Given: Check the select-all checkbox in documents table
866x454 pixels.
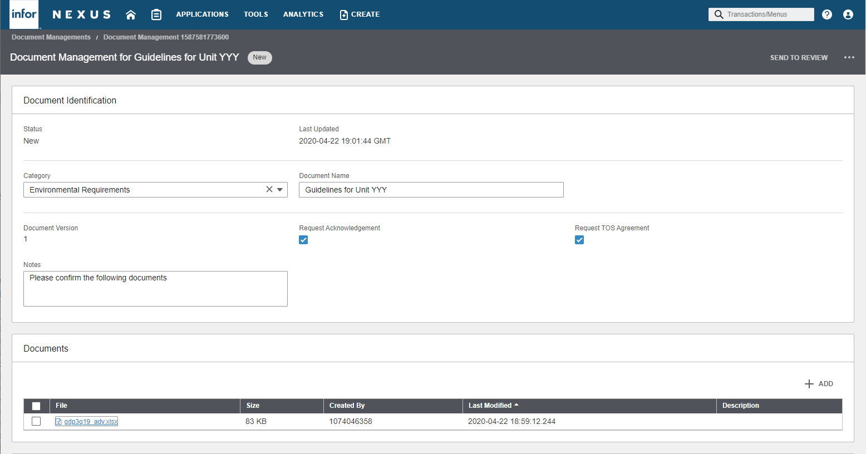Looking at the screenshot, I should coord(36,406).
